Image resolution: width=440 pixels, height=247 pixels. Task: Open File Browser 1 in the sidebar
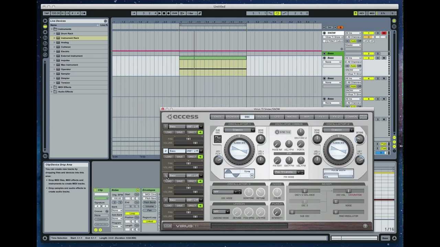click(45, 38)
